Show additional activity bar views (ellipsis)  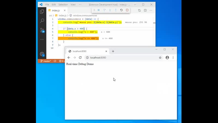[42, 39]
